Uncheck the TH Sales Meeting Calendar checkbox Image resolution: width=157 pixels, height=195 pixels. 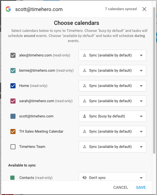(x=13, y=131)
